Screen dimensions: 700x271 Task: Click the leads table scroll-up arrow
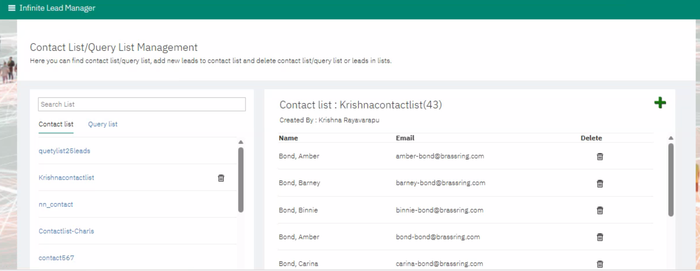click(671, 138)
